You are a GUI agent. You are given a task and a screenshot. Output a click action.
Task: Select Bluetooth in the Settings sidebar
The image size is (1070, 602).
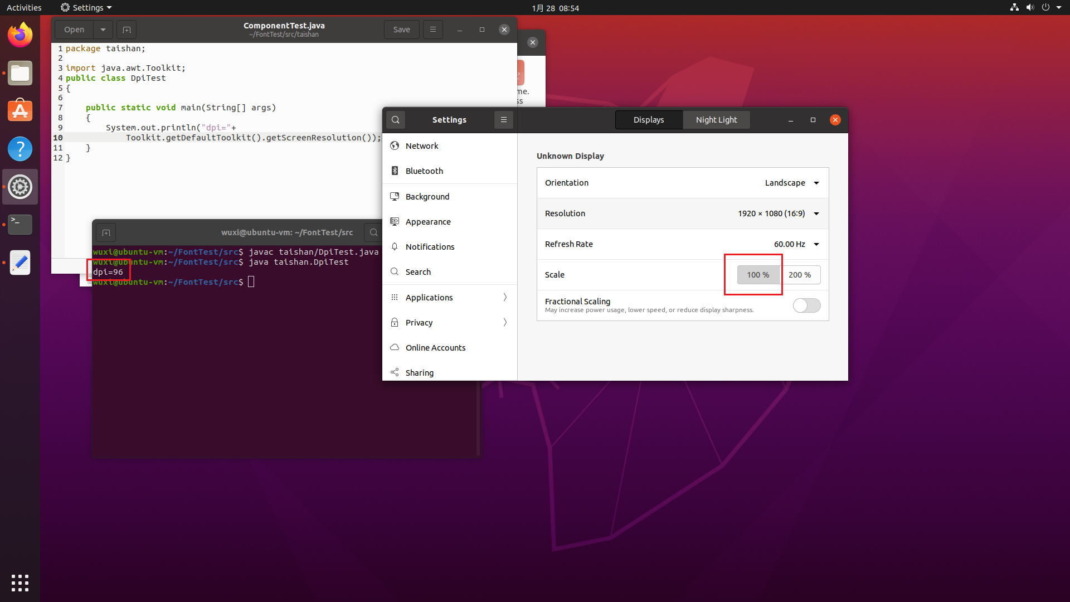pos(424,171)
